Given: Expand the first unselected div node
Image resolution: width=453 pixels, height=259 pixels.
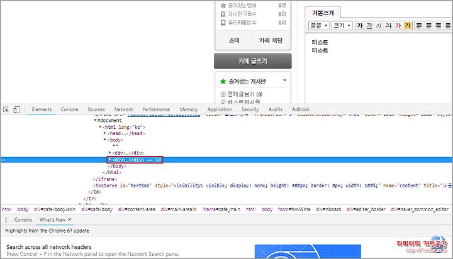Looking at the screenshot, I should tap(109, 153).
